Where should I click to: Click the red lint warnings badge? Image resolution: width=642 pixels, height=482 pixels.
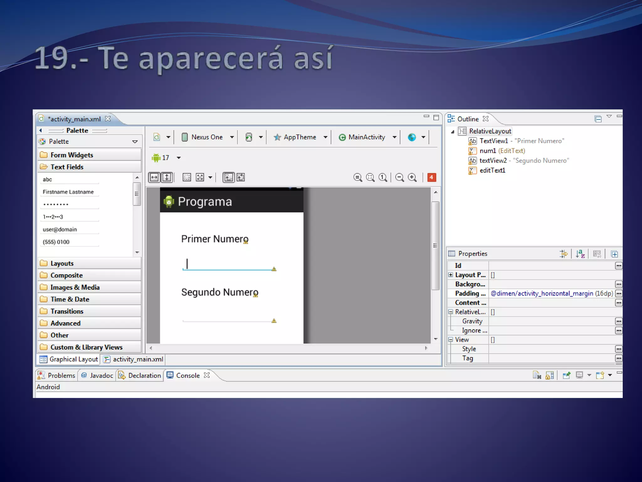click(x=431, y=177)
